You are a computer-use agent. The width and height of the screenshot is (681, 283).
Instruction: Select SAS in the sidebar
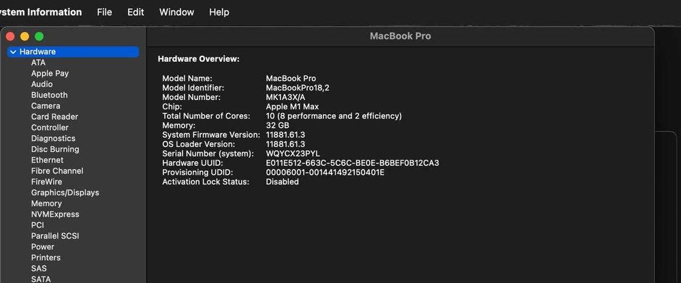(39, 269)
